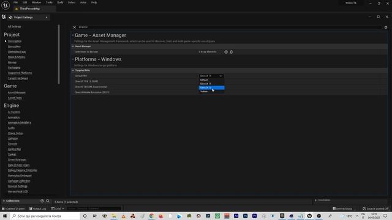The image size is (392, 220).
Task: Open Asset Manager in the Game section
Action: click(17, 92)
